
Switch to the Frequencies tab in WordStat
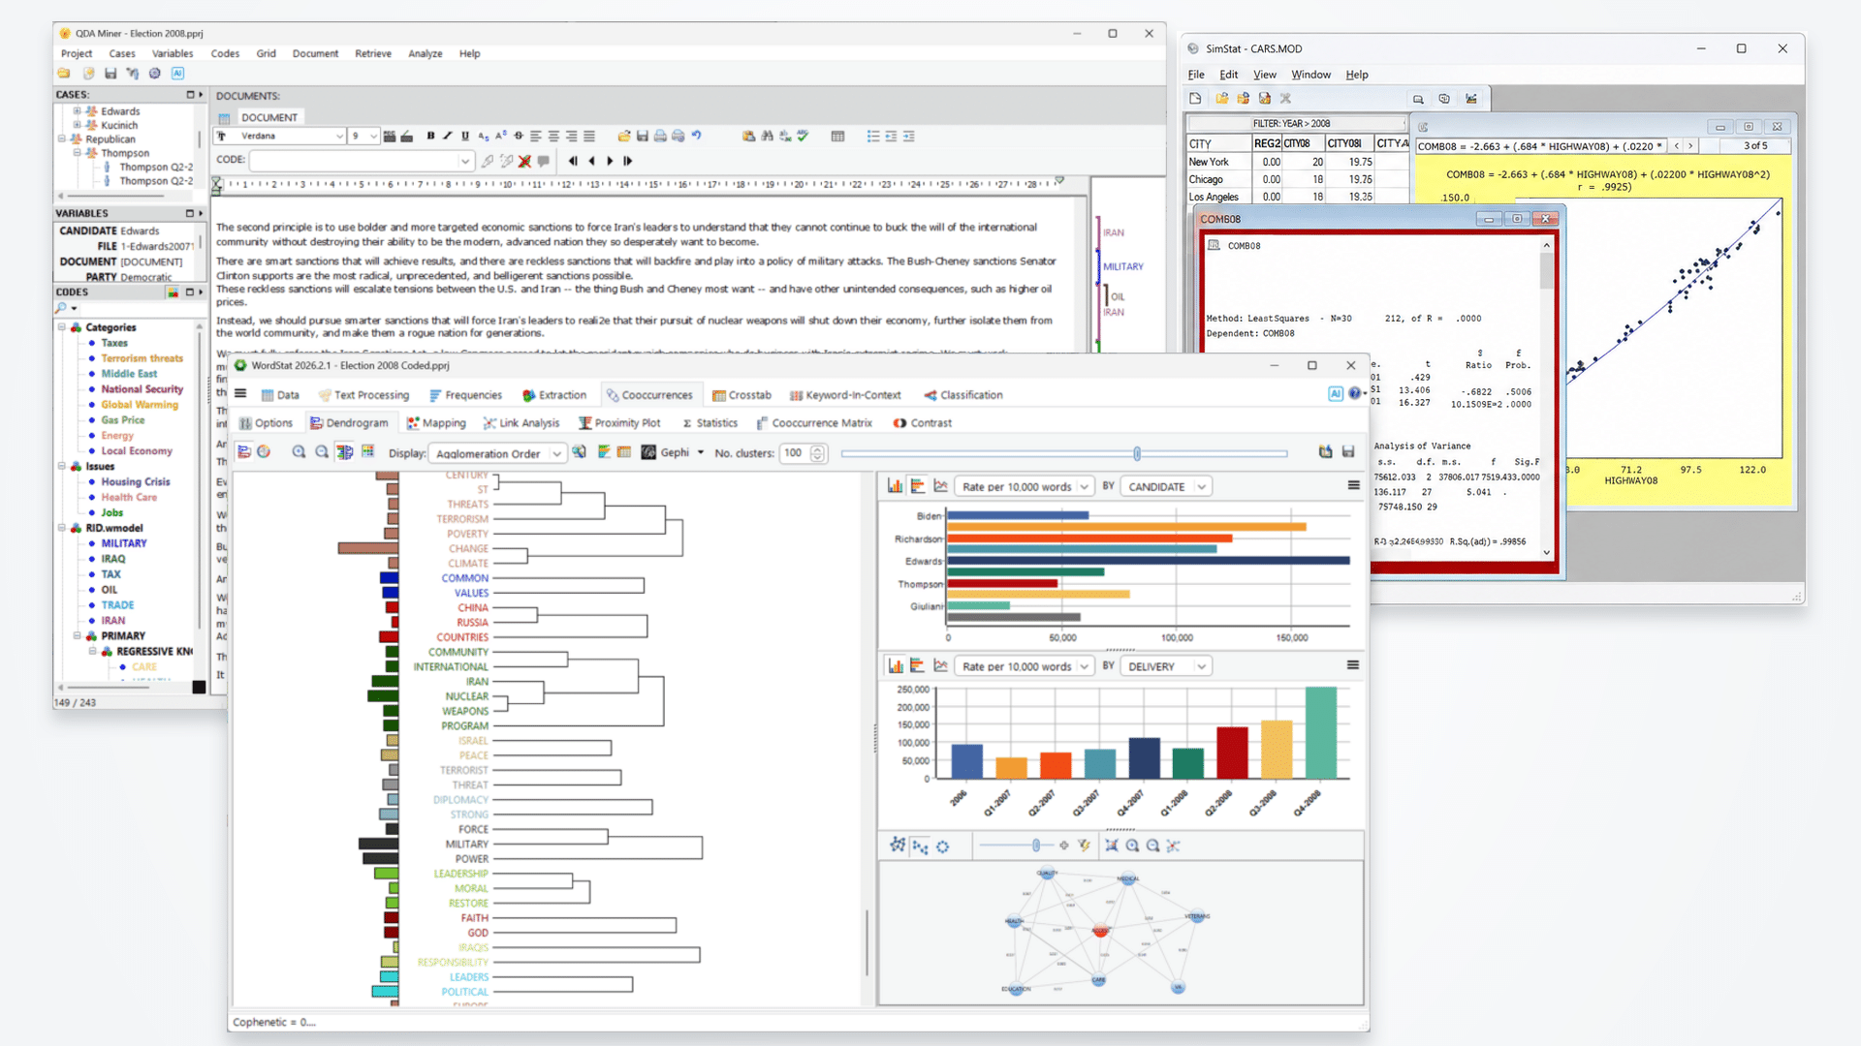tap(465, 395)
